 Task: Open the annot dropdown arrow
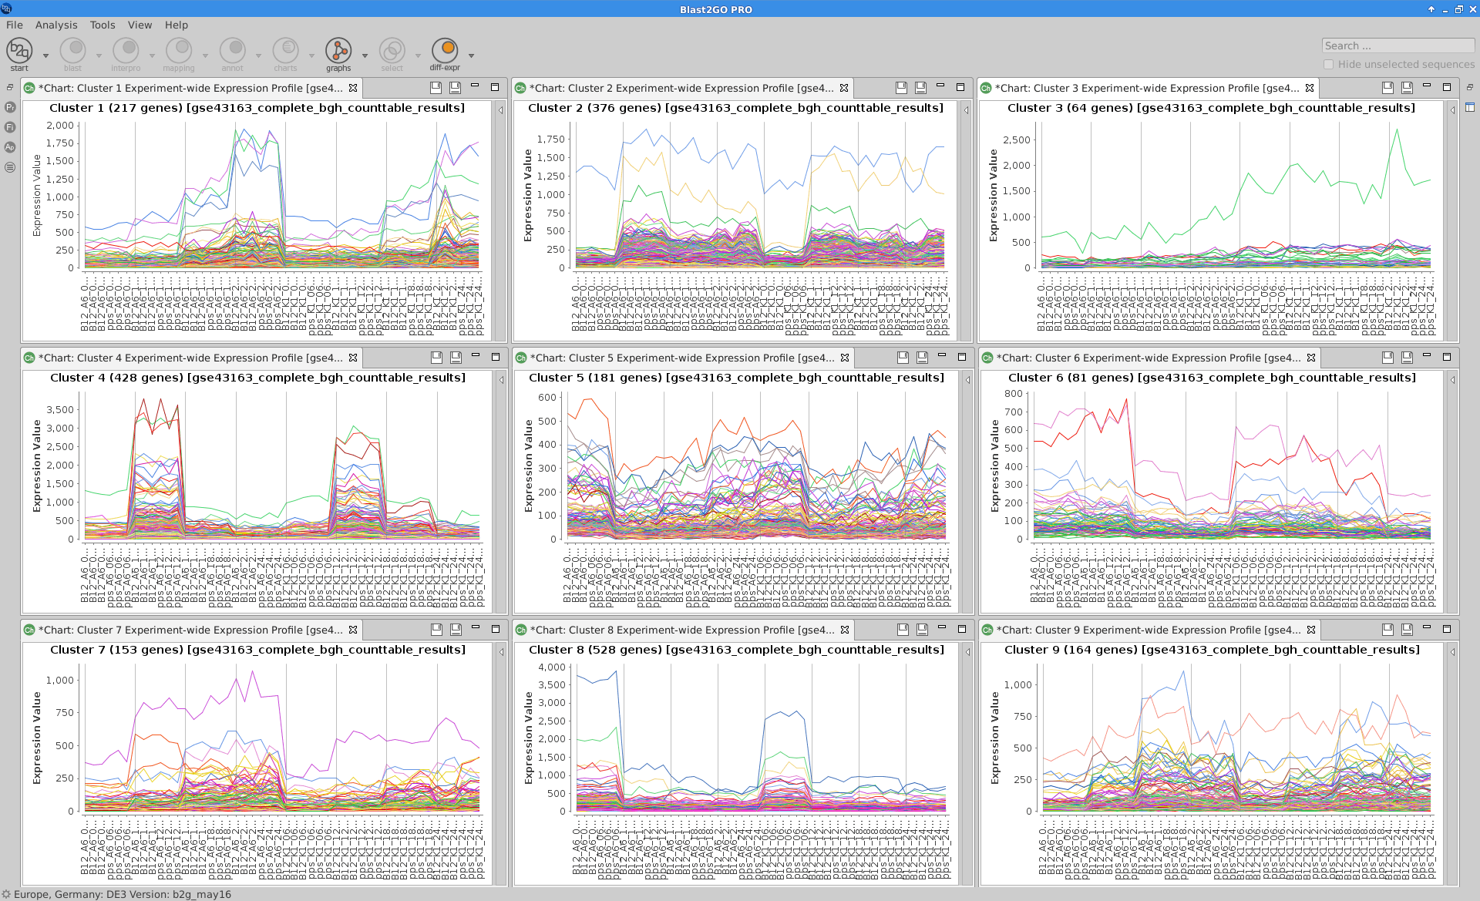258,55
